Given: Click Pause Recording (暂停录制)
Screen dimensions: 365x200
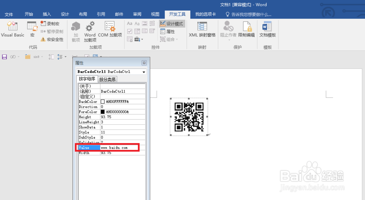Looking at the screenshot, I should [52, 31].
